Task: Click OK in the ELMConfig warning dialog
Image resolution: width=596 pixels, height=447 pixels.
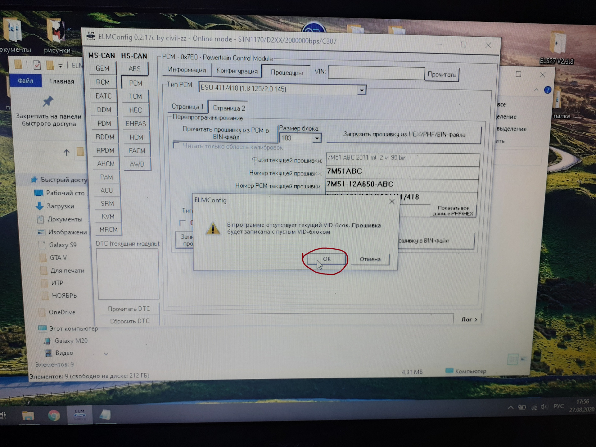Action: [327, 259]
